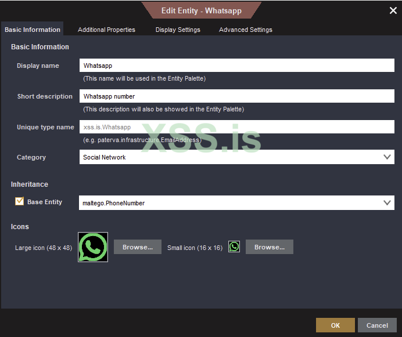Screen dimensions: 402x337
Task: Click the 'Small icon (16 x 16)' label
Action: (195, 248)
